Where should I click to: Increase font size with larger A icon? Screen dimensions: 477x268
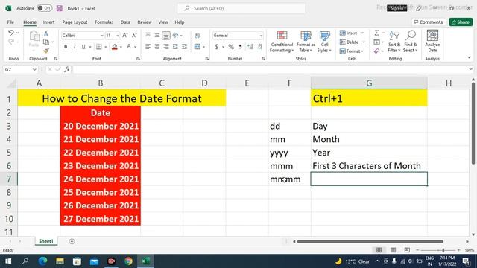(x=125, y=36)
